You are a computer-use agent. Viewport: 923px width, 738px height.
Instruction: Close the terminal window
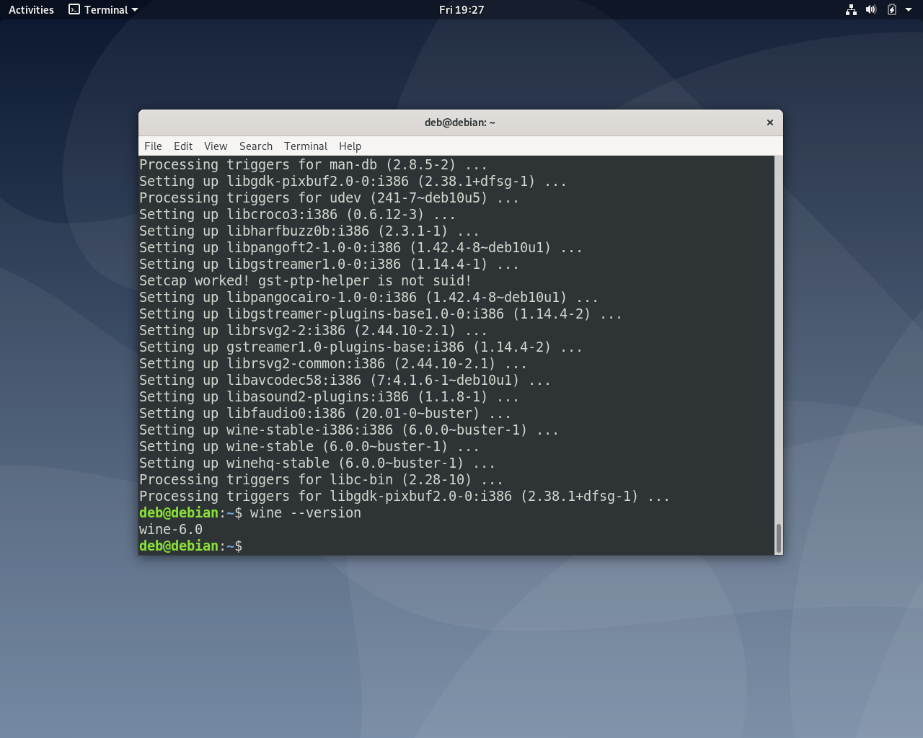point(770,123)
